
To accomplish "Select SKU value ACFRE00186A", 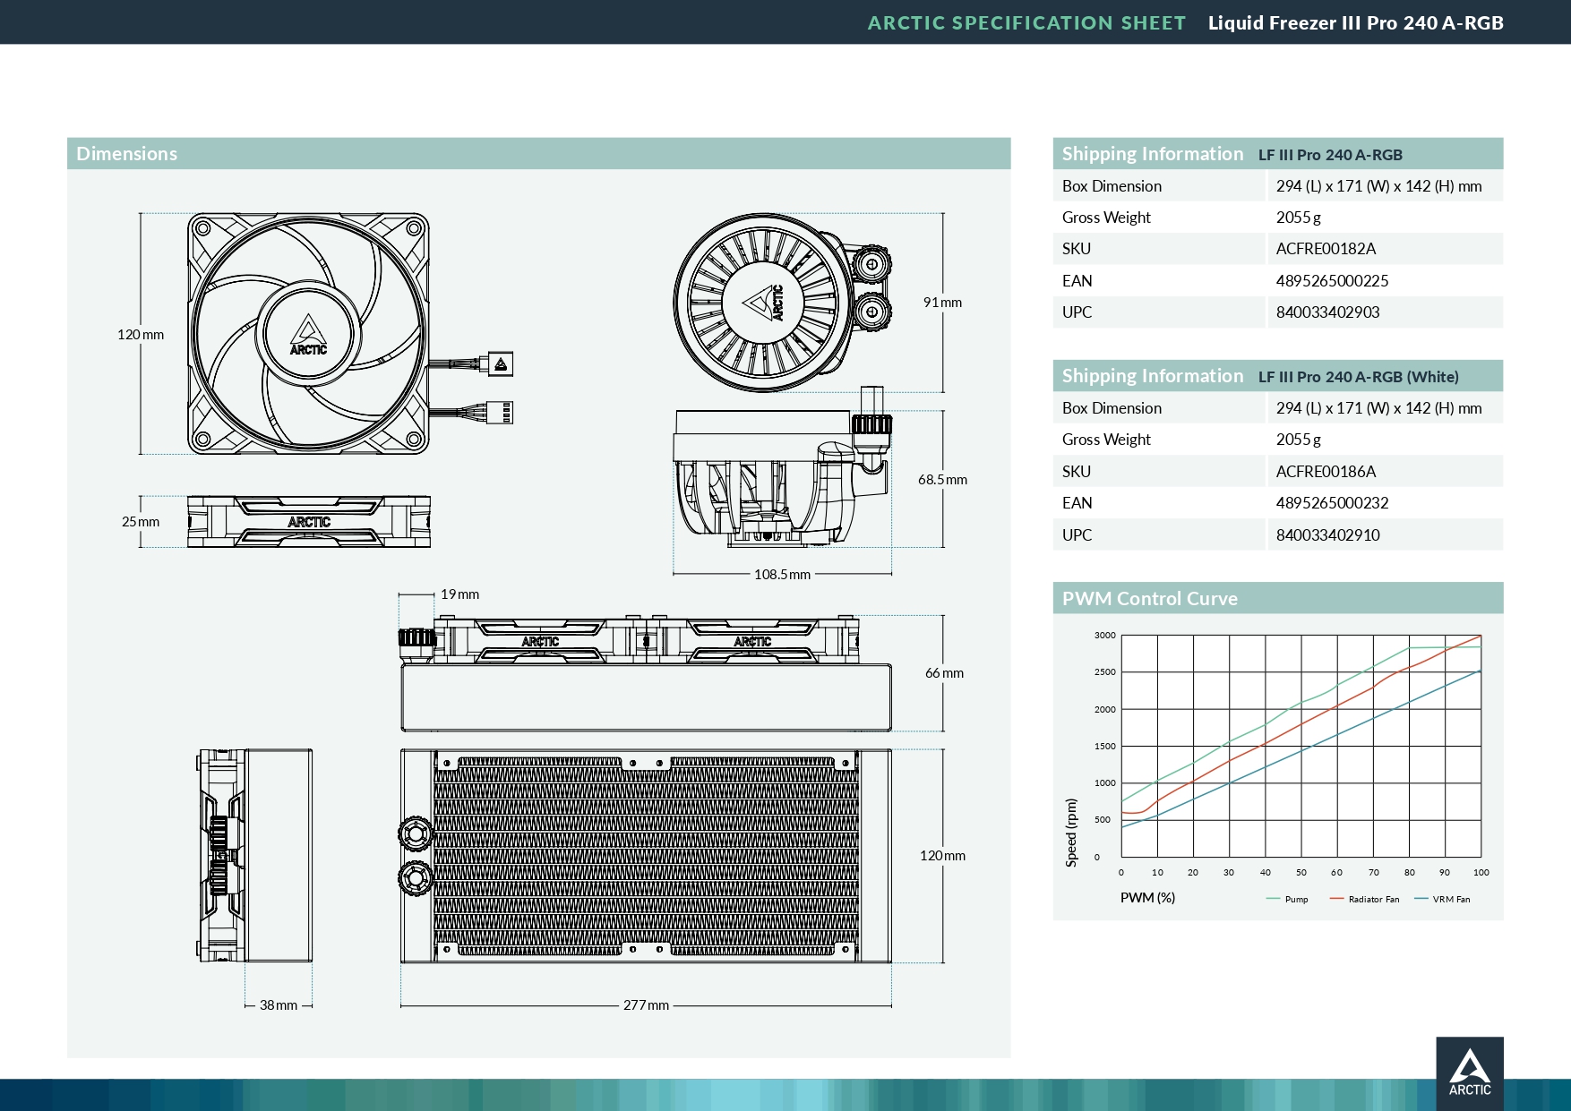I will (x=1326, y=472).
